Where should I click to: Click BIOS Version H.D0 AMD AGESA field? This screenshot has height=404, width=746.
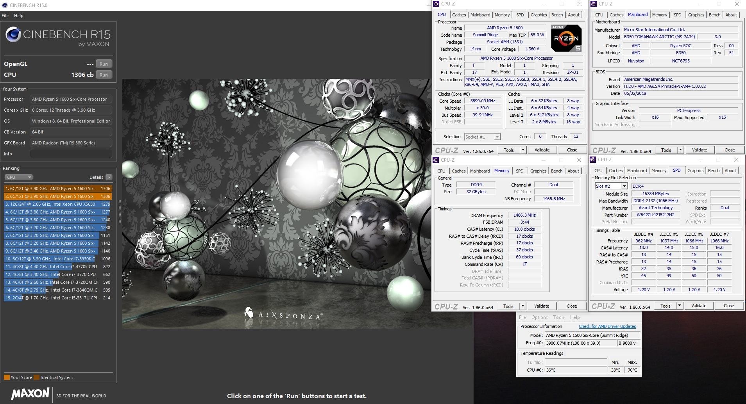680,86
